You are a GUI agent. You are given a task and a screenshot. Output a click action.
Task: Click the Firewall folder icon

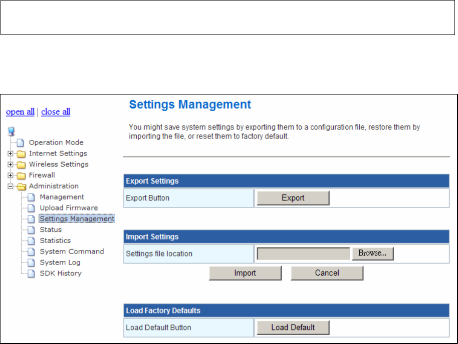(21, 175)
